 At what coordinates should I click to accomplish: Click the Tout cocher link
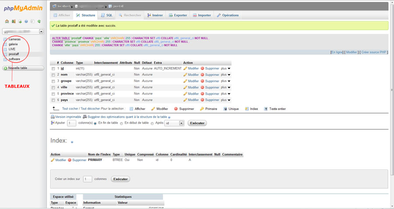coord(70,109)
